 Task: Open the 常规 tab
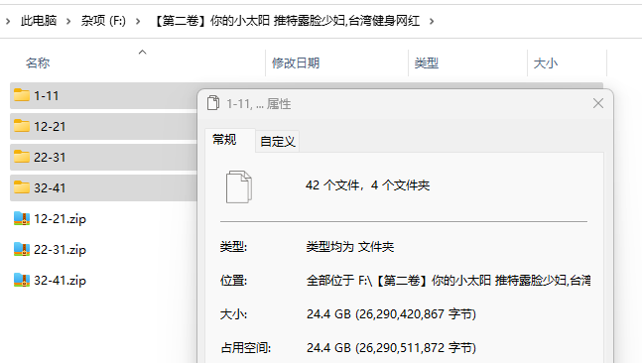[224, 140]
